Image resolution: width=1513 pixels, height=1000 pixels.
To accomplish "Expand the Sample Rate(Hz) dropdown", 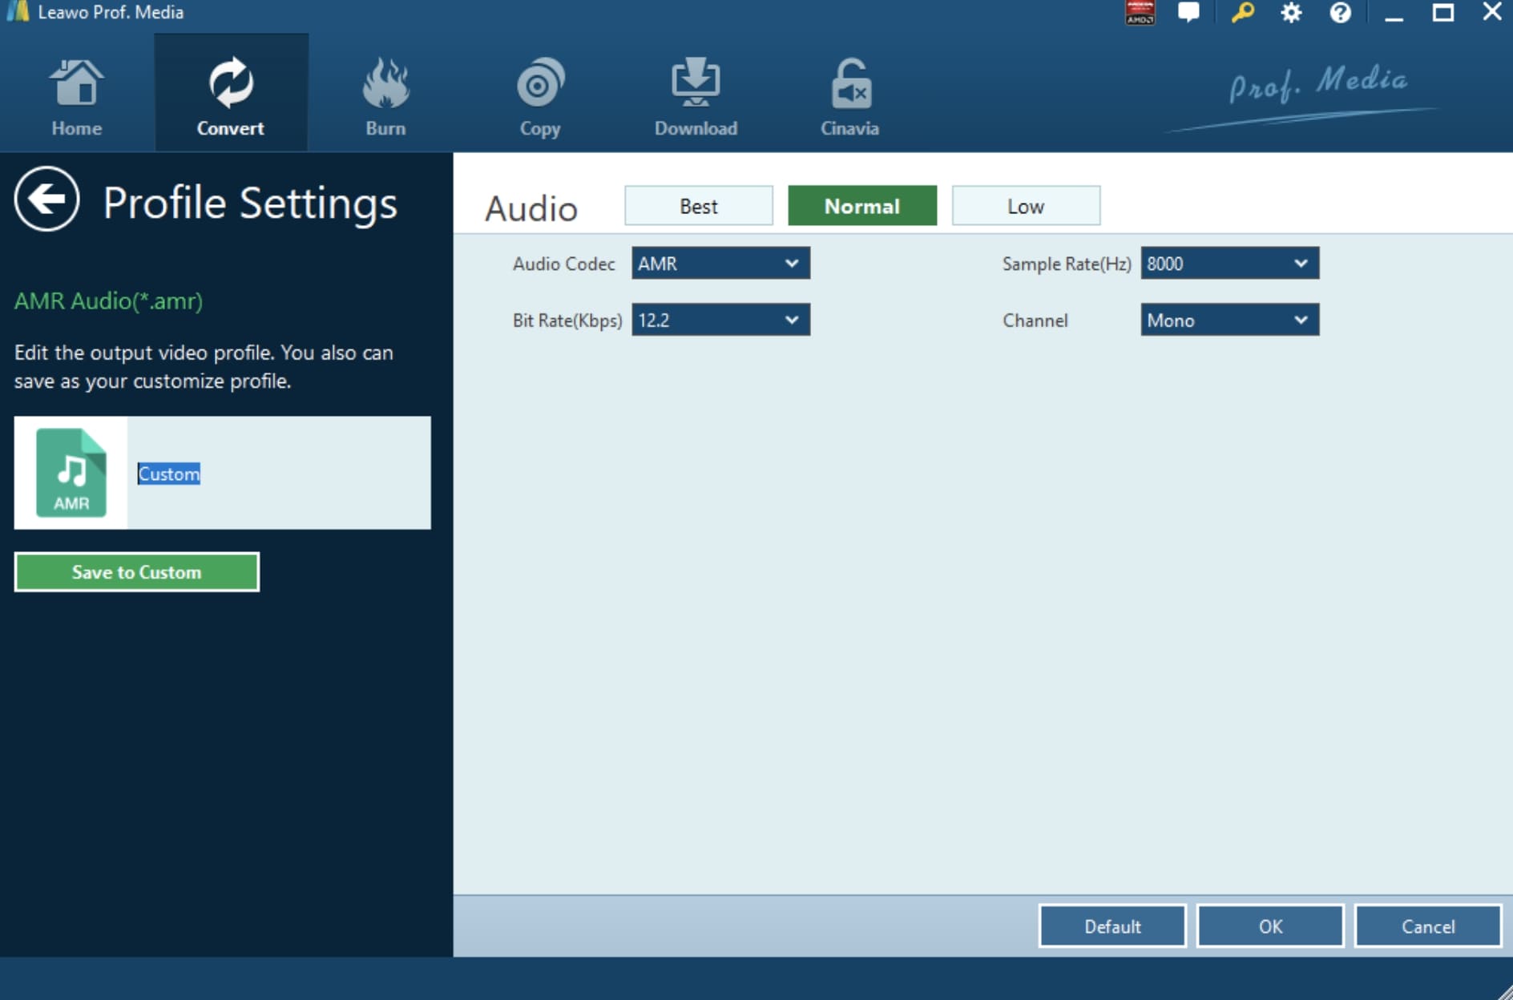I will (1229, 264).
